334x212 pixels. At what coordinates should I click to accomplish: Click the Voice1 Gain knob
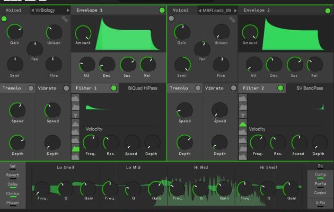(14, 32)
